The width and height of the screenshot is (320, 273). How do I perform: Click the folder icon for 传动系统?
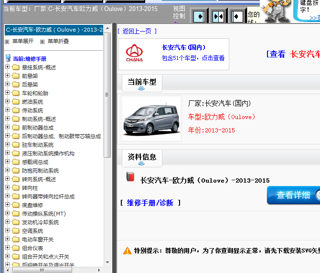16,110
